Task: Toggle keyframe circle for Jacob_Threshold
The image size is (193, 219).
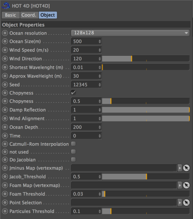Action: point(5,177)
